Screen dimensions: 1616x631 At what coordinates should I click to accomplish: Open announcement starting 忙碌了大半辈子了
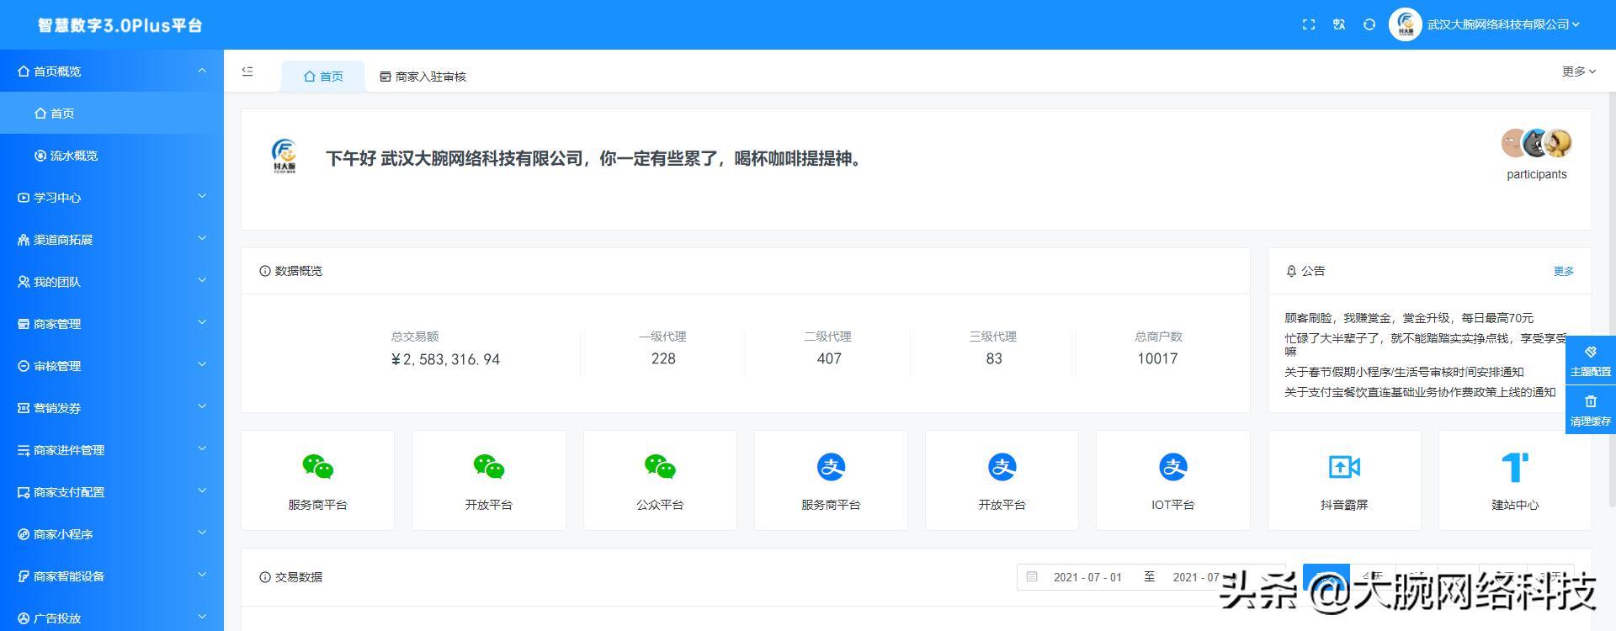pyautogui.click(x=1427, y=344)
